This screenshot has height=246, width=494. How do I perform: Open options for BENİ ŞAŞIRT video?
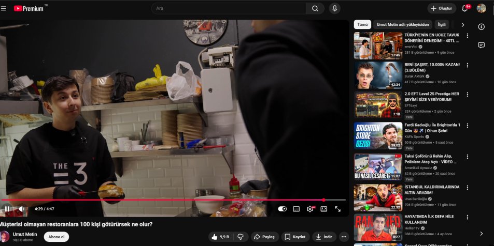tap(468, 65)
